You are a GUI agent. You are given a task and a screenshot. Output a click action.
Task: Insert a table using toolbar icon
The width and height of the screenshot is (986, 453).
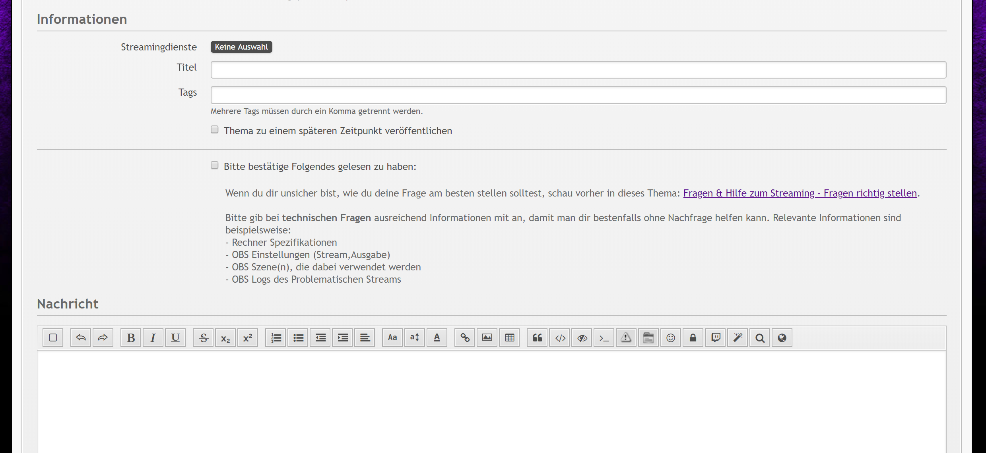coord(509,338)
